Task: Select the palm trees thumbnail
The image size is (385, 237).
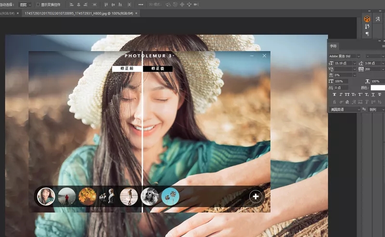Action: tap(170, 197)
